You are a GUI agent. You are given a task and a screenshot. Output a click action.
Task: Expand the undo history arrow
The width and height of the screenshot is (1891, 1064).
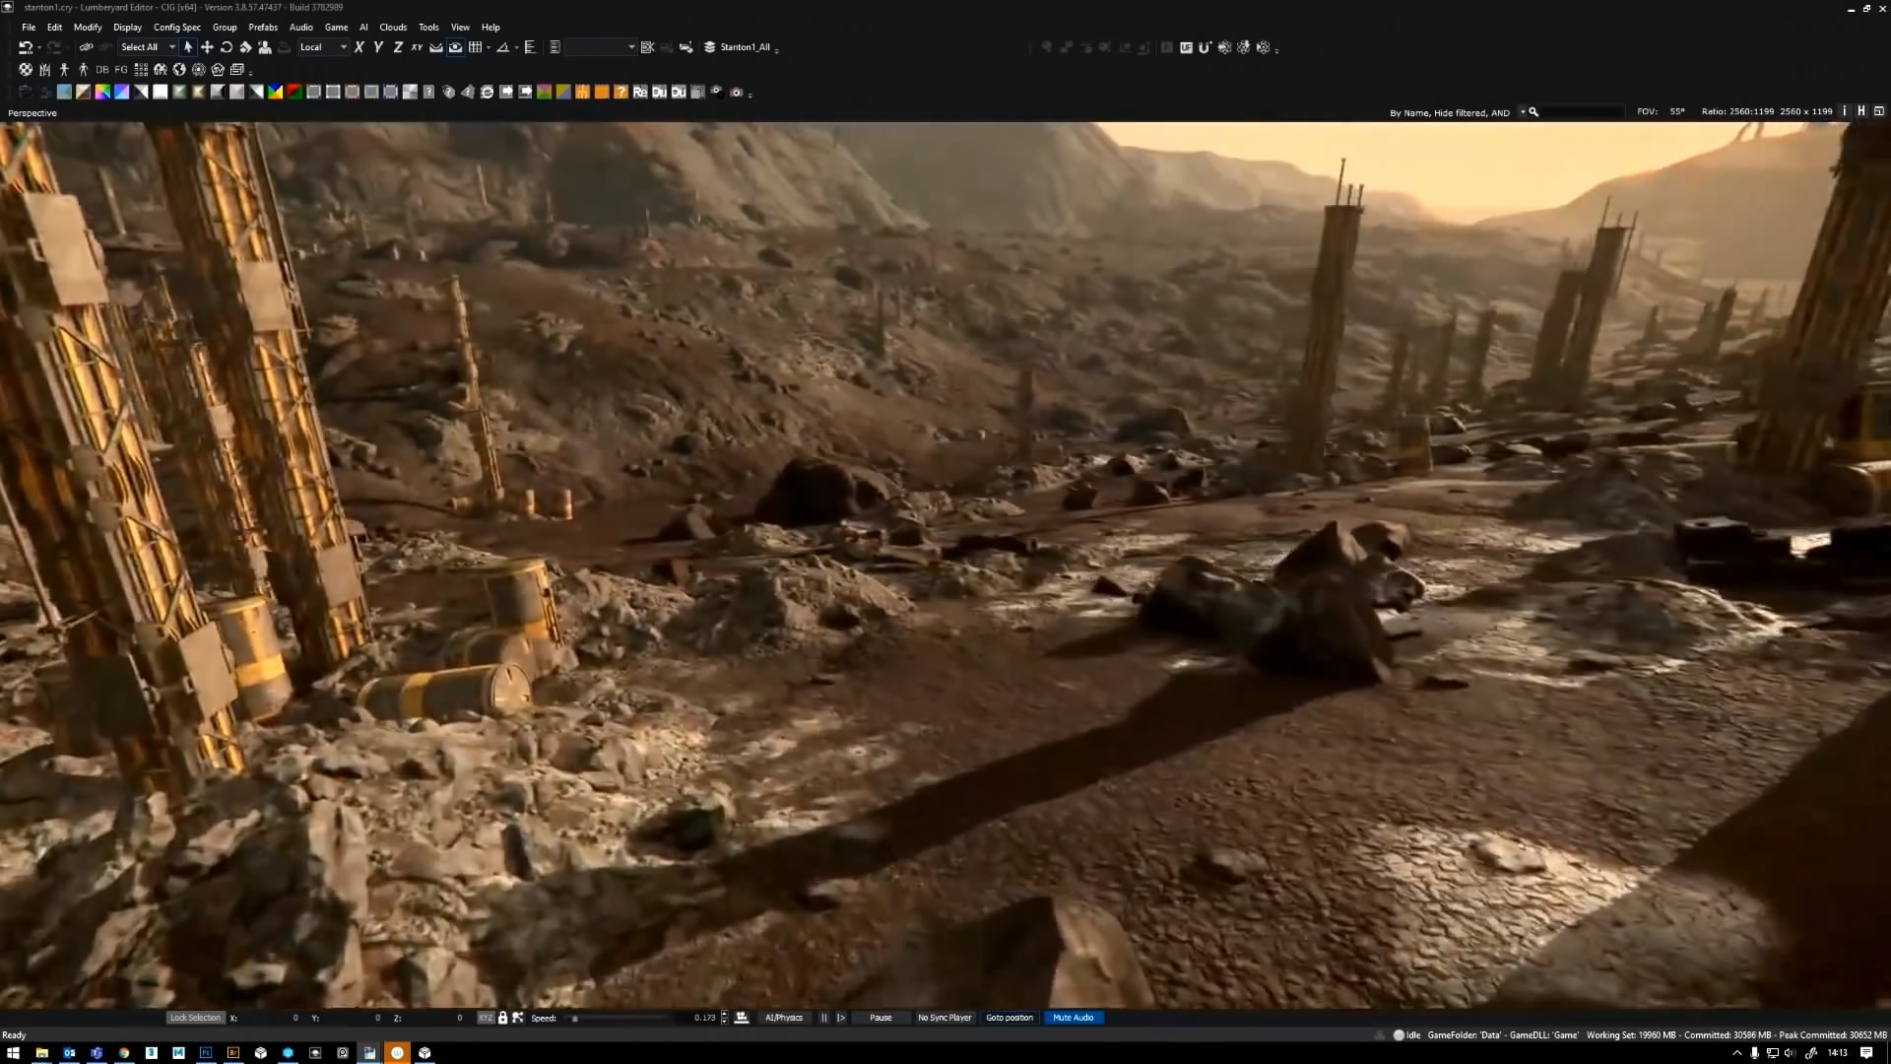[39, 47]
